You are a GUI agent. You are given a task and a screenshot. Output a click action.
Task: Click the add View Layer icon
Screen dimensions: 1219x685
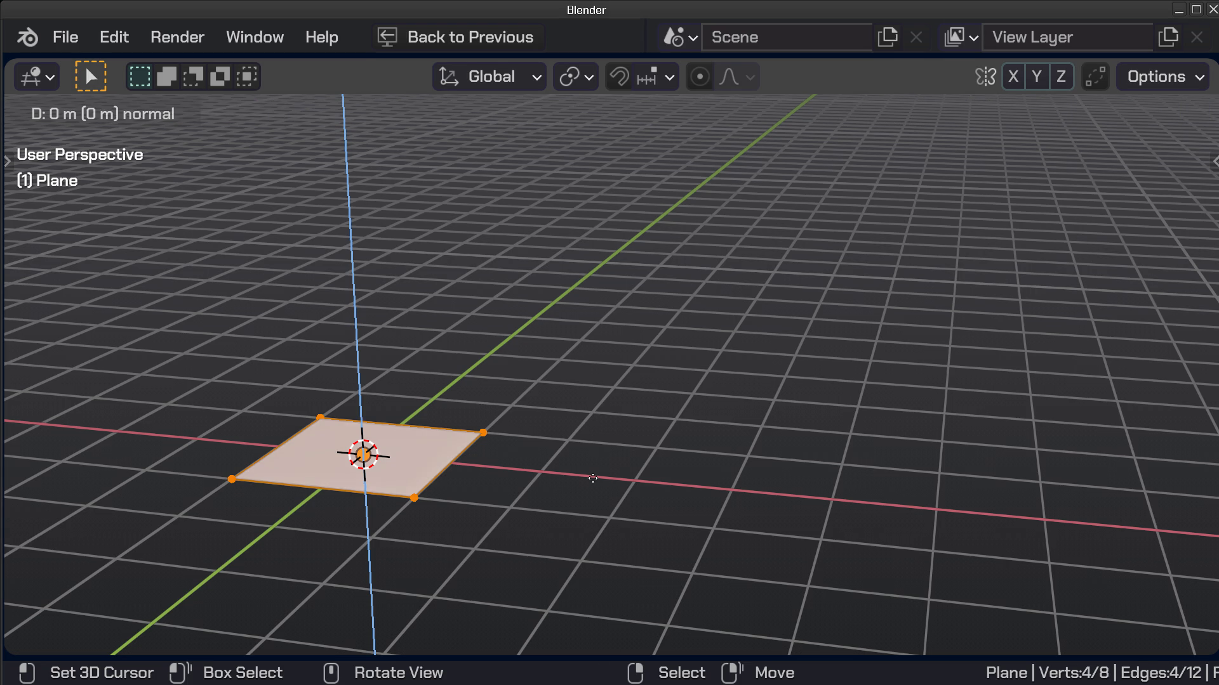pos(1168,37)
